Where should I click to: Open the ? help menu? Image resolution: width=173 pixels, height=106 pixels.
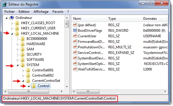coord(68,12)
